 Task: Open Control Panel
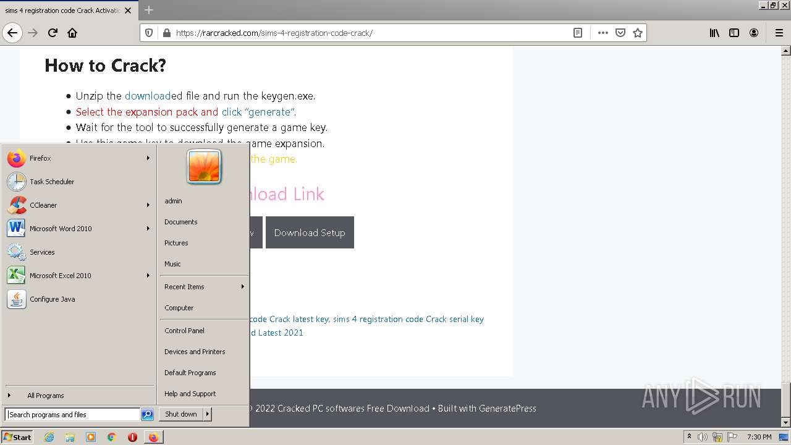click(x=204, y=331)
